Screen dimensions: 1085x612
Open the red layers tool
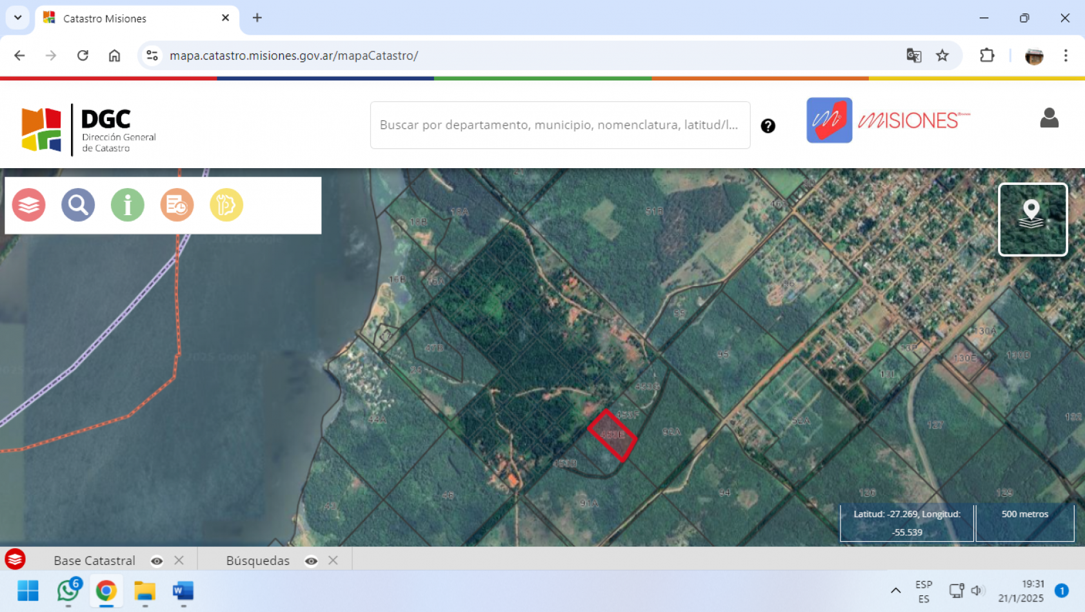(29, 205)
